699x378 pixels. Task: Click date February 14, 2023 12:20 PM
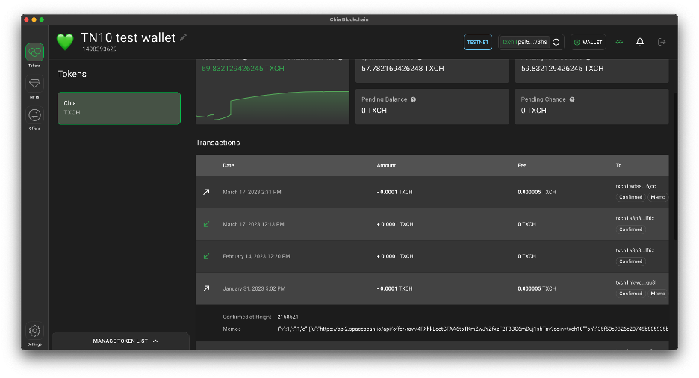click(x=256, y=256)
